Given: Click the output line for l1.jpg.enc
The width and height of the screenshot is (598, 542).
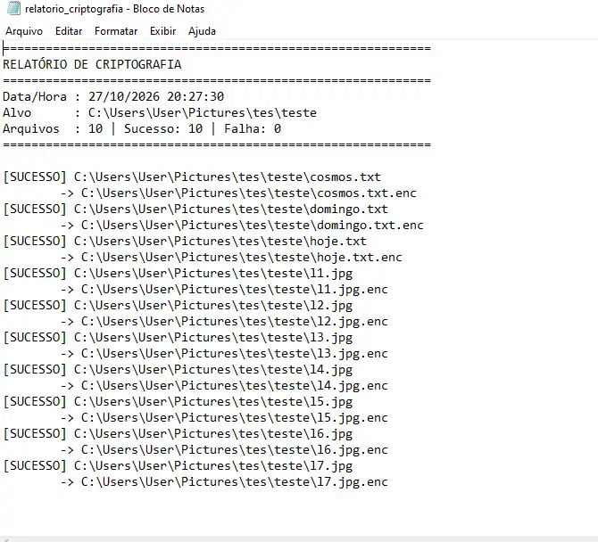Looking at the screenshot, I should pyautogui.click(x=224, y=290).
